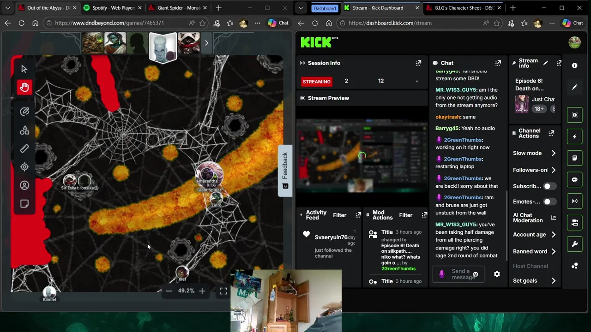Open AI Chat Moderation external link

tap(553, 218)
